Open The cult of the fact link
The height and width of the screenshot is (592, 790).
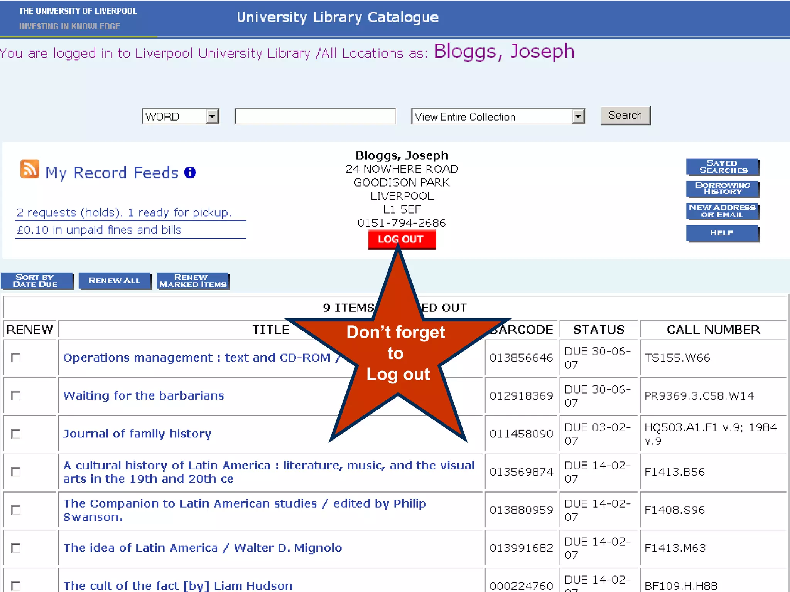tap(178, 586)
